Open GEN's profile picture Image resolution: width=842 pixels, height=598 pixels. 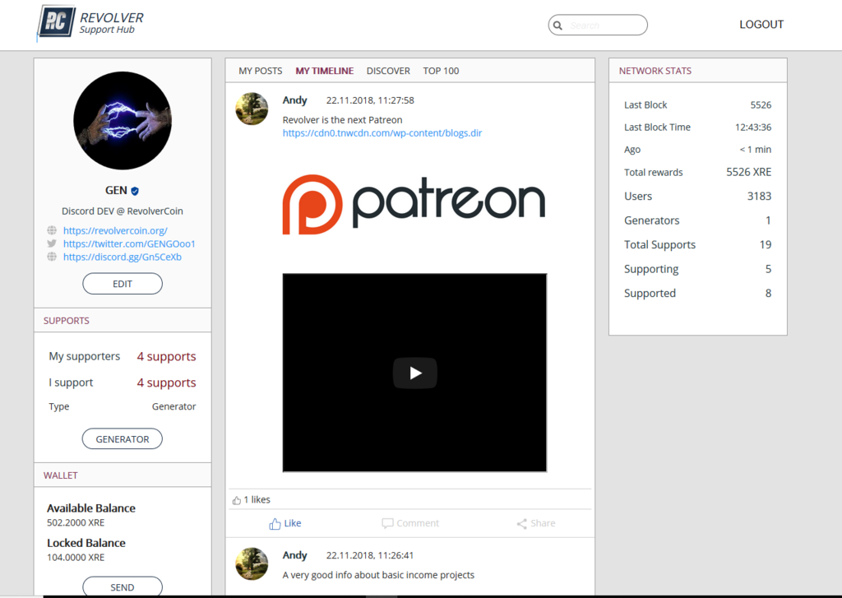pos(123,121)
